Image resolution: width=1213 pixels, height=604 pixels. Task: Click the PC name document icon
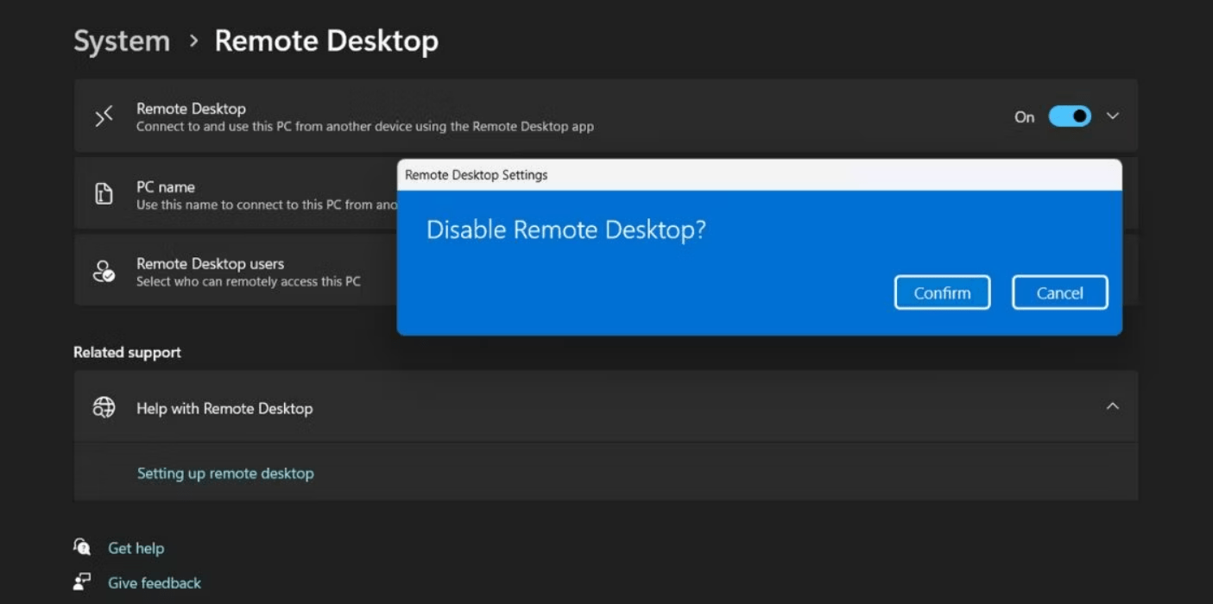104,192
